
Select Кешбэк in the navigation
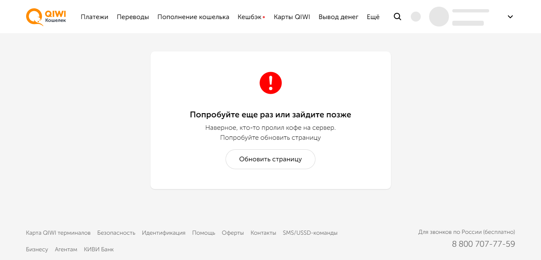250,17
